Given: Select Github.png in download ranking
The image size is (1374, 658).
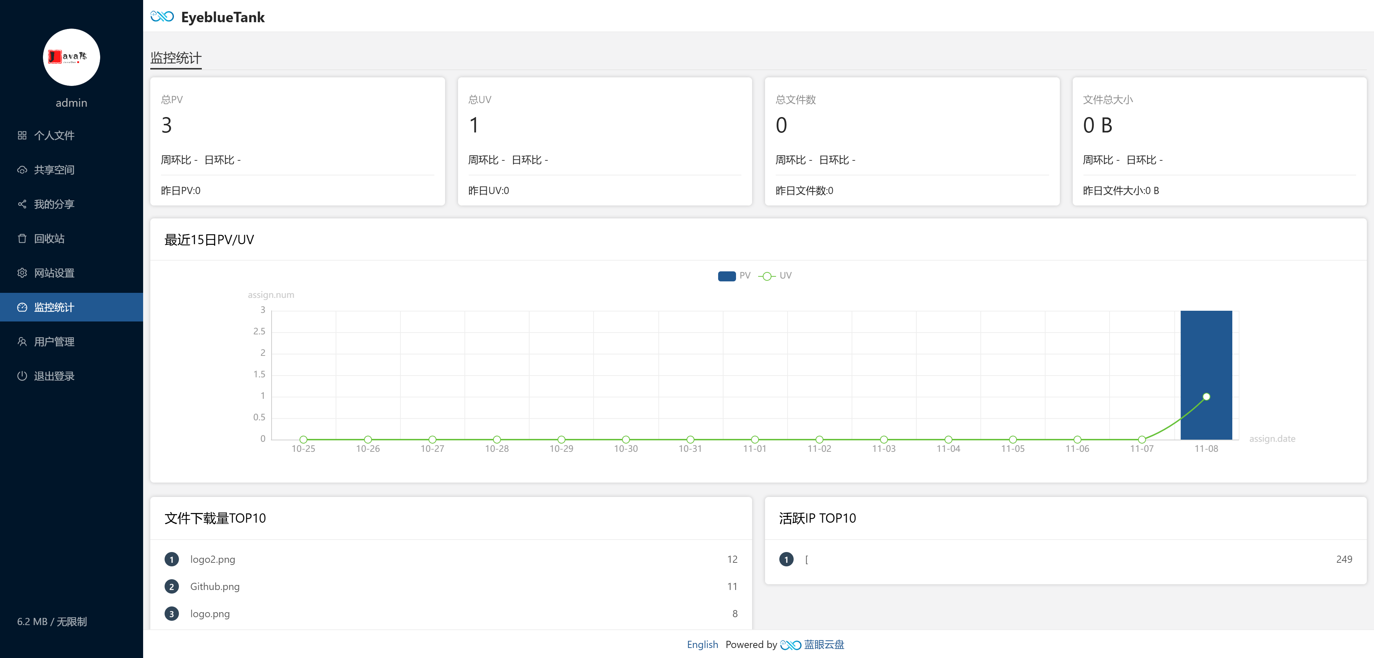Looking at the screenshot, I should click(214, 586).
